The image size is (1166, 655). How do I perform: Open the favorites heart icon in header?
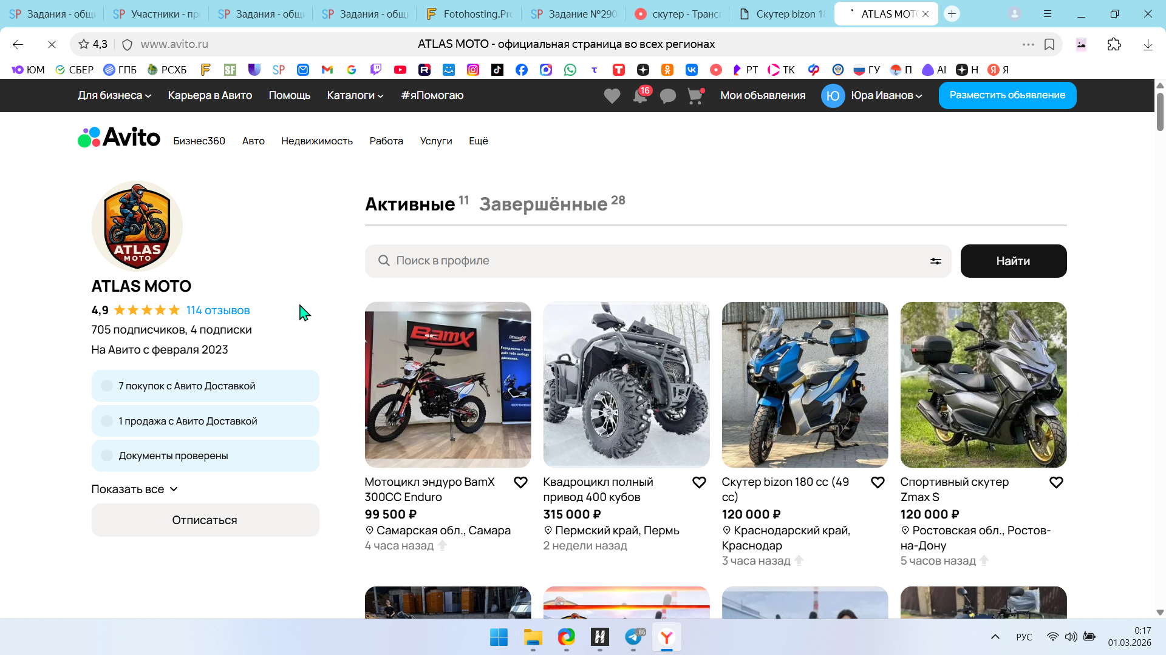click(612, 96)
